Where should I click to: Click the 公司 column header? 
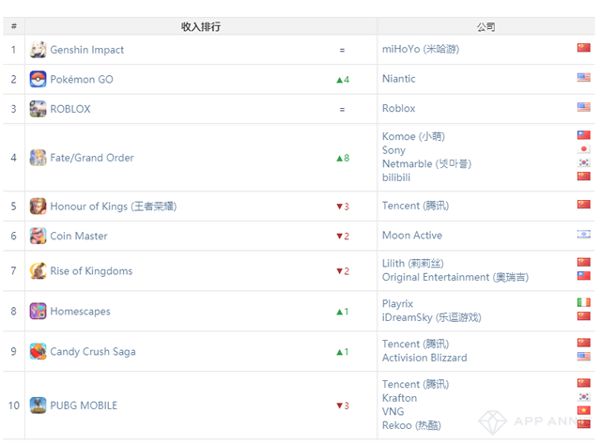(x=485, y=27)
